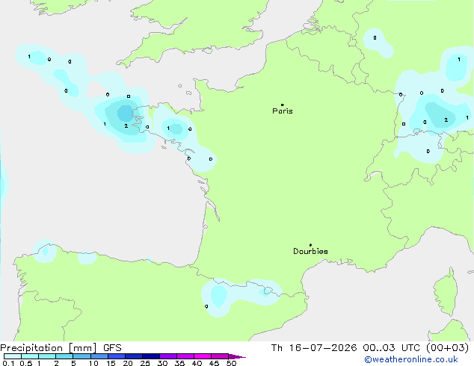Select the 30–35 mm purple legend swatch
The width and height of the screenshot is (474, 366).
[168, 356]
